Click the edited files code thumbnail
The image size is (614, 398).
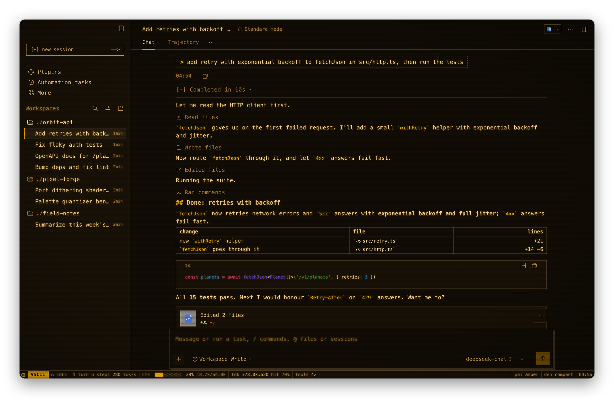(188, 318)
